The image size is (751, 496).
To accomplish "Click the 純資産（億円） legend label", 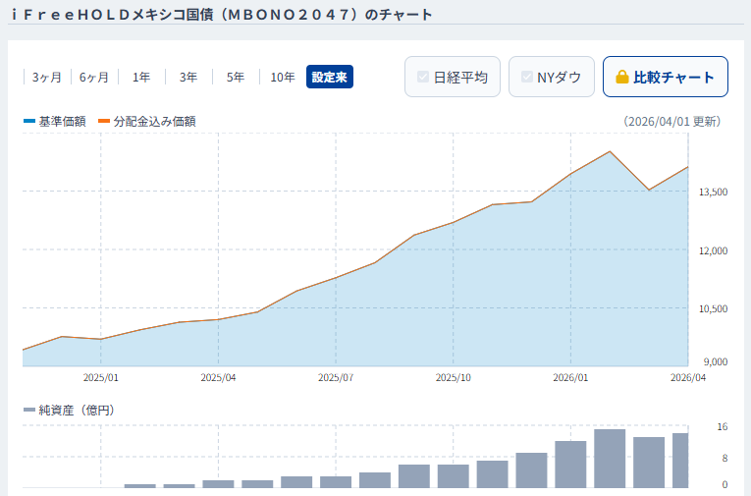I will (77, 410).
